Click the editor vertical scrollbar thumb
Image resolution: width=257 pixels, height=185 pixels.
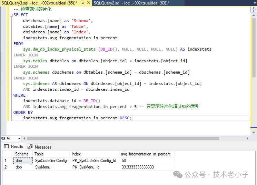click(x=254, y=47)
